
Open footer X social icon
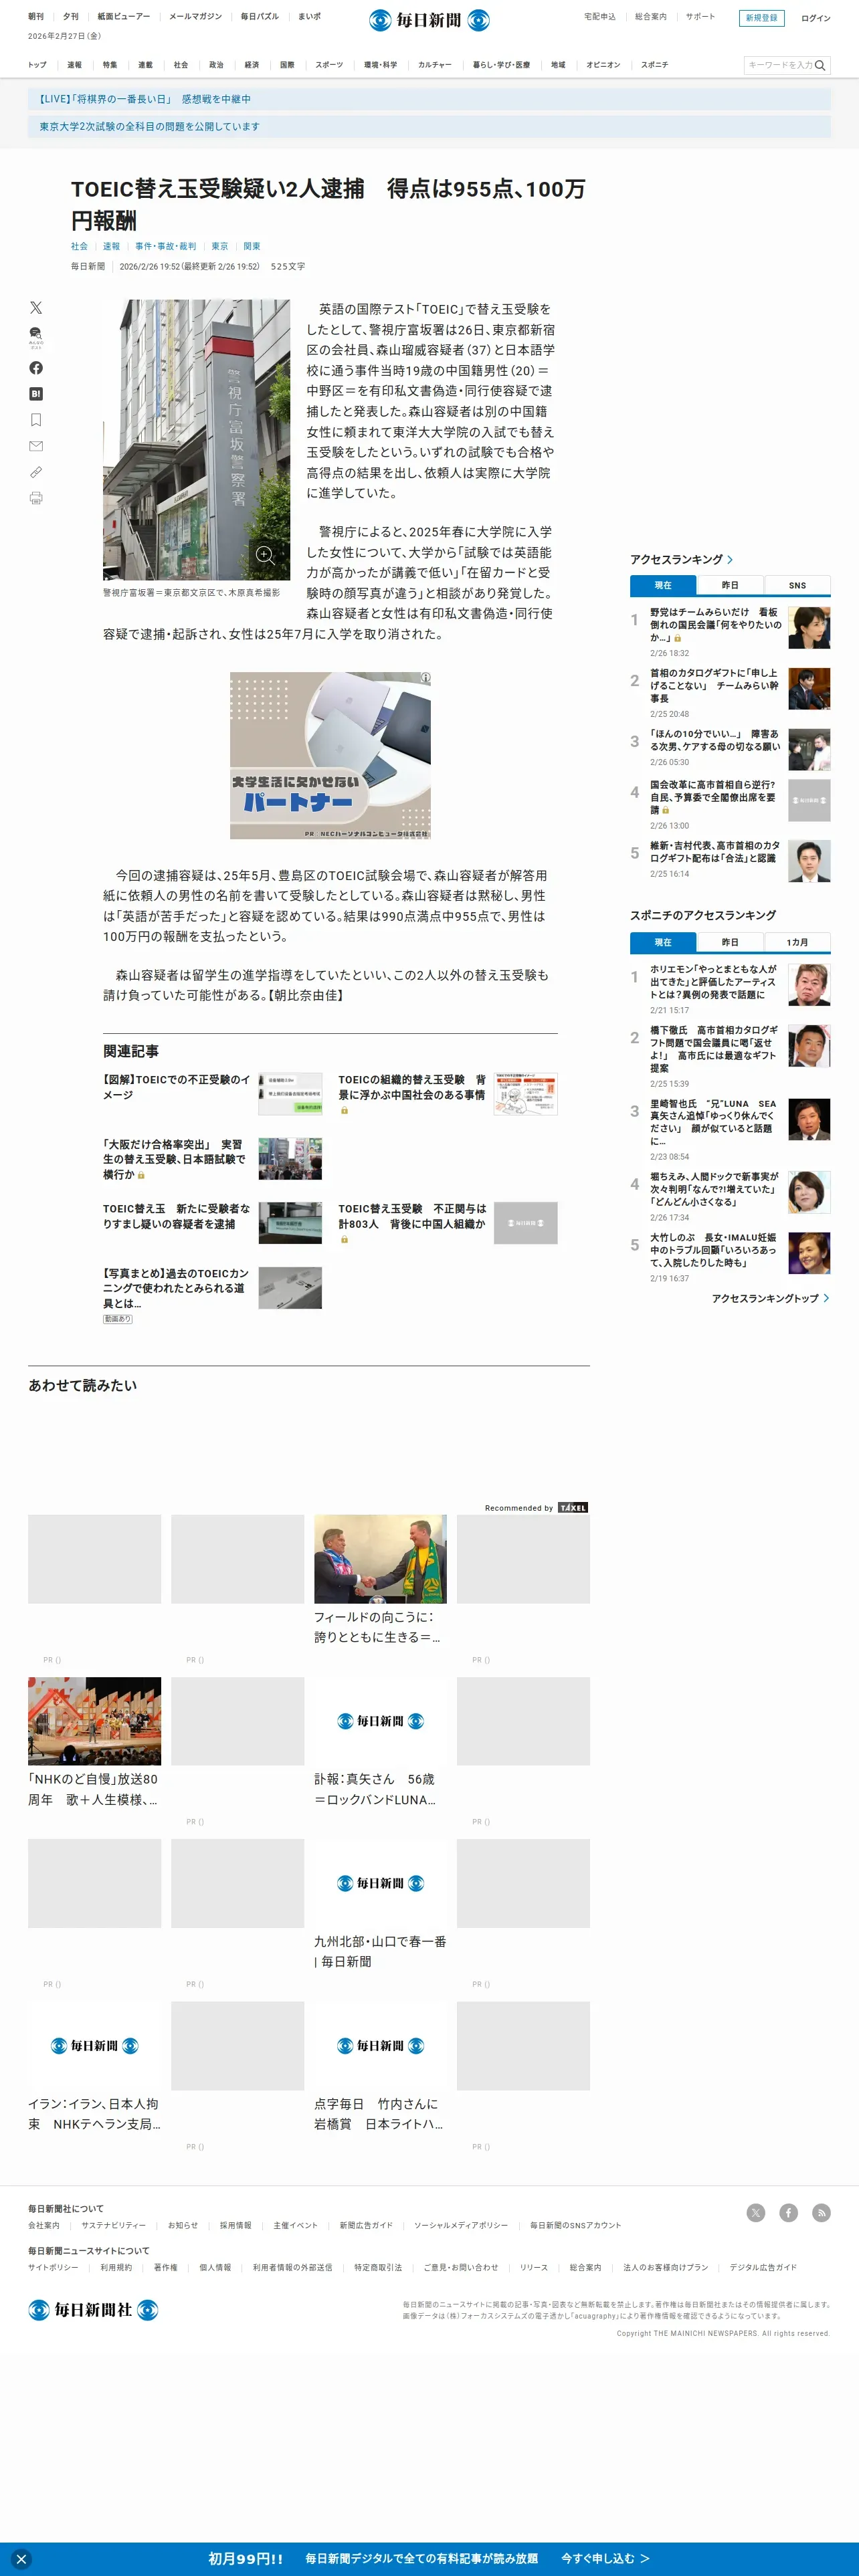pyautogui.click(x=756, y=2213)
